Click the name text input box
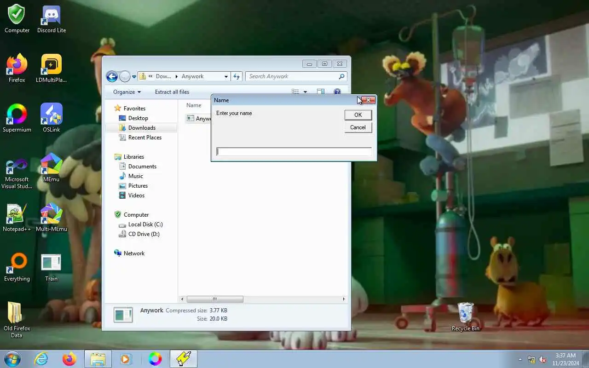Image resolution: width=589 pixels, height=368 pixels. click(294, 152)
